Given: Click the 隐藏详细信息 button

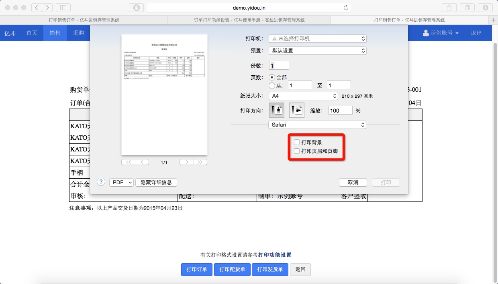Looking at the screenshot, I should [156, 182].
